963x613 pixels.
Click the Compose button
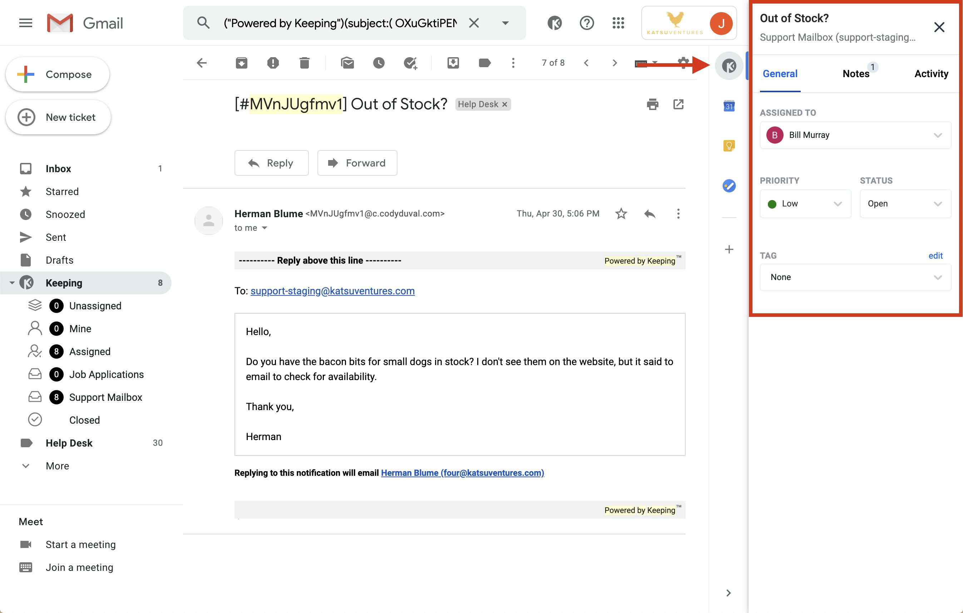pyautogui.click(x=57, y=74)
